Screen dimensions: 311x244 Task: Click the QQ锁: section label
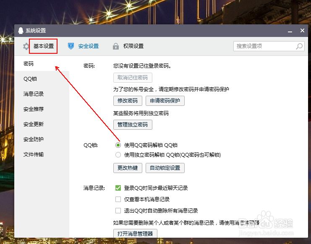coord(91,145)
